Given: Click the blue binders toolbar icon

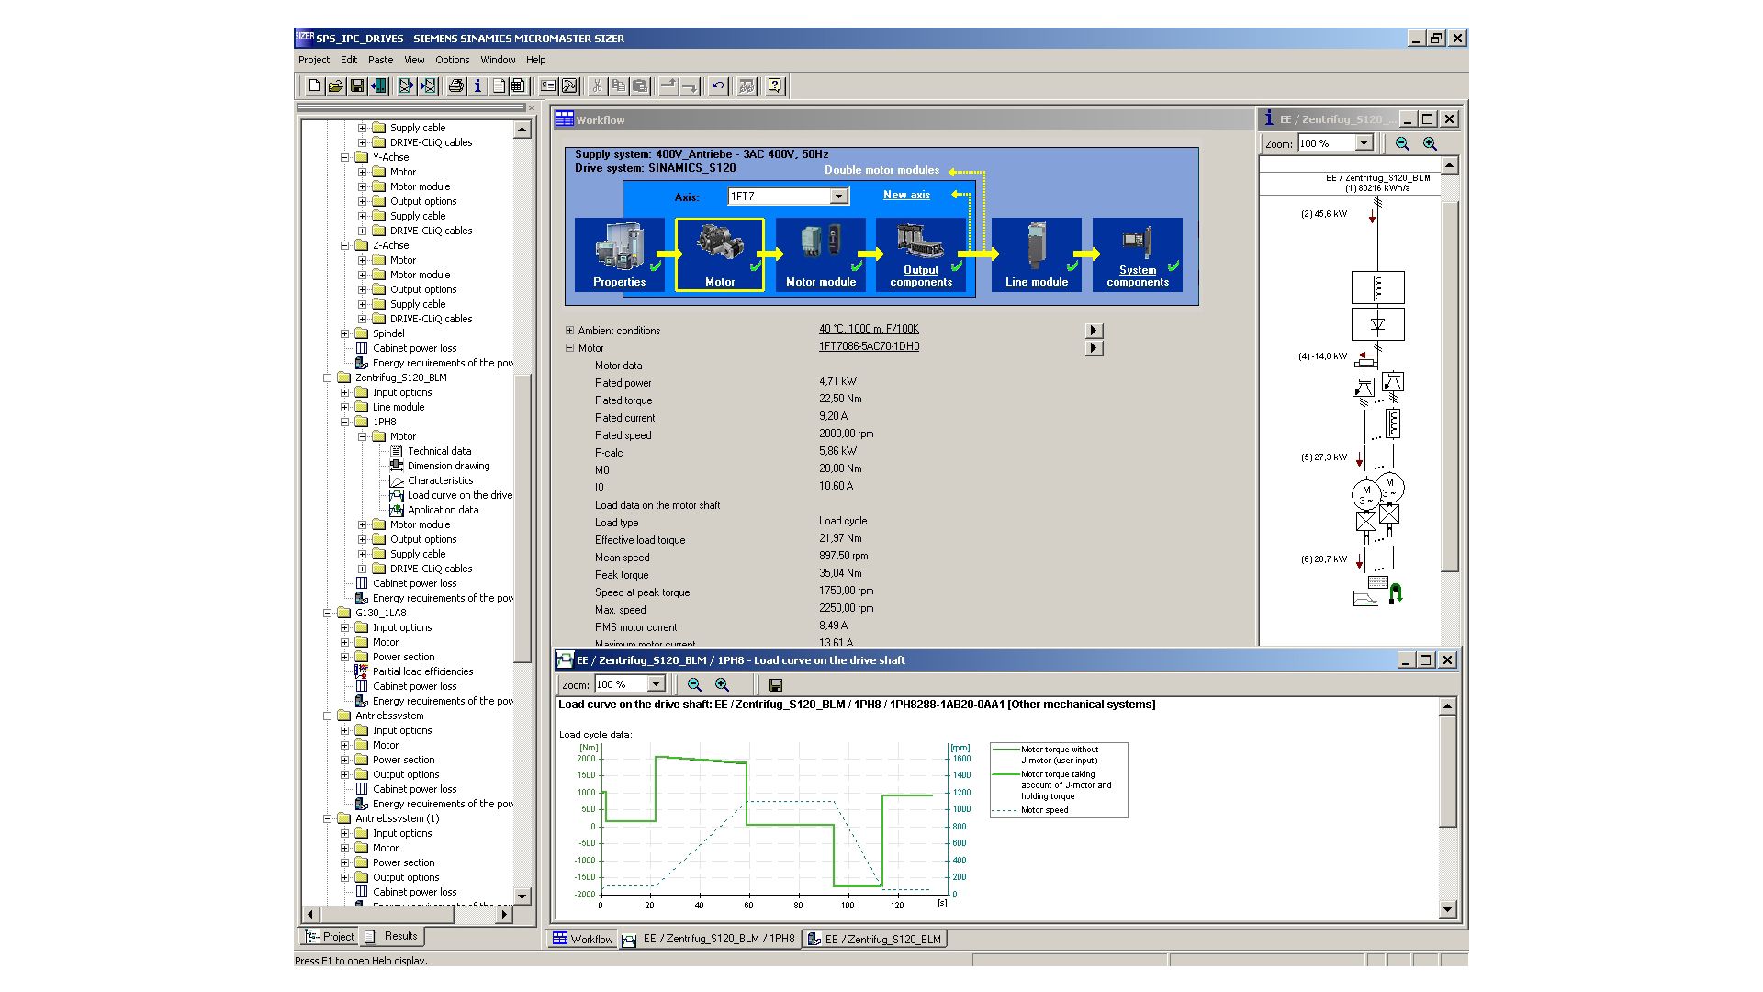Looking at the screenshot, I should point(378,86).
